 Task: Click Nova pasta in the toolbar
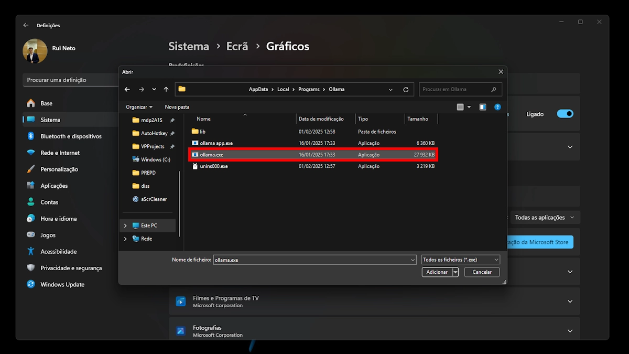pos(177,107)
